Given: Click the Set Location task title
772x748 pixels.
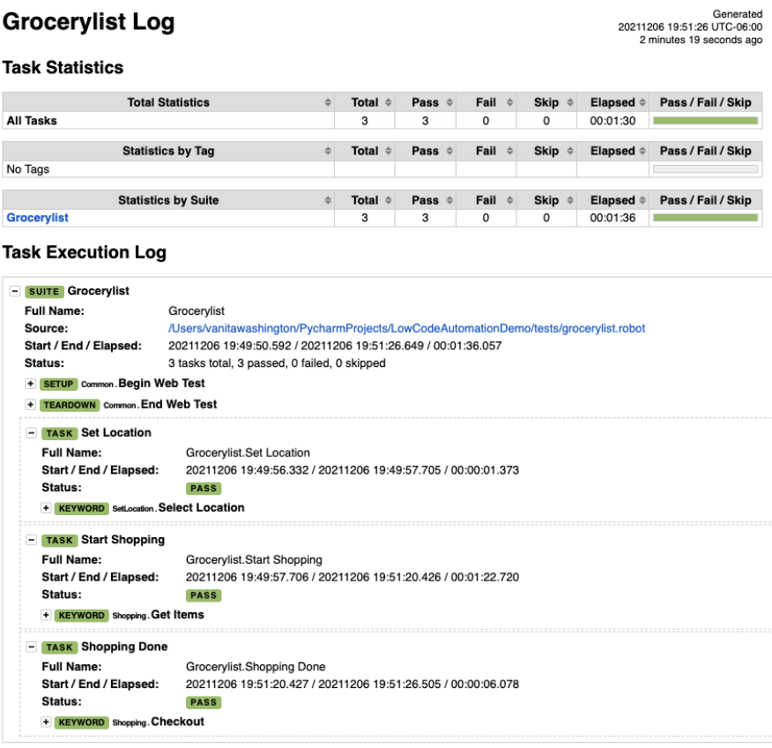Looking at the screenshot, I should click(x=116, y=432).
